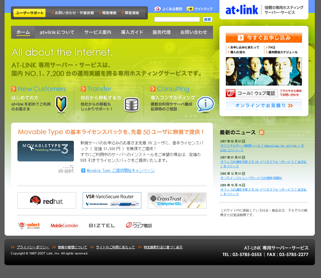
Task: Select 導入ガイド in the navigation bar
Action: point(132,32)
